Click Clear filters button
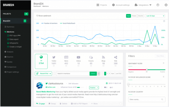The height and width of the screenshot is (107, 169). coord(160,56)
